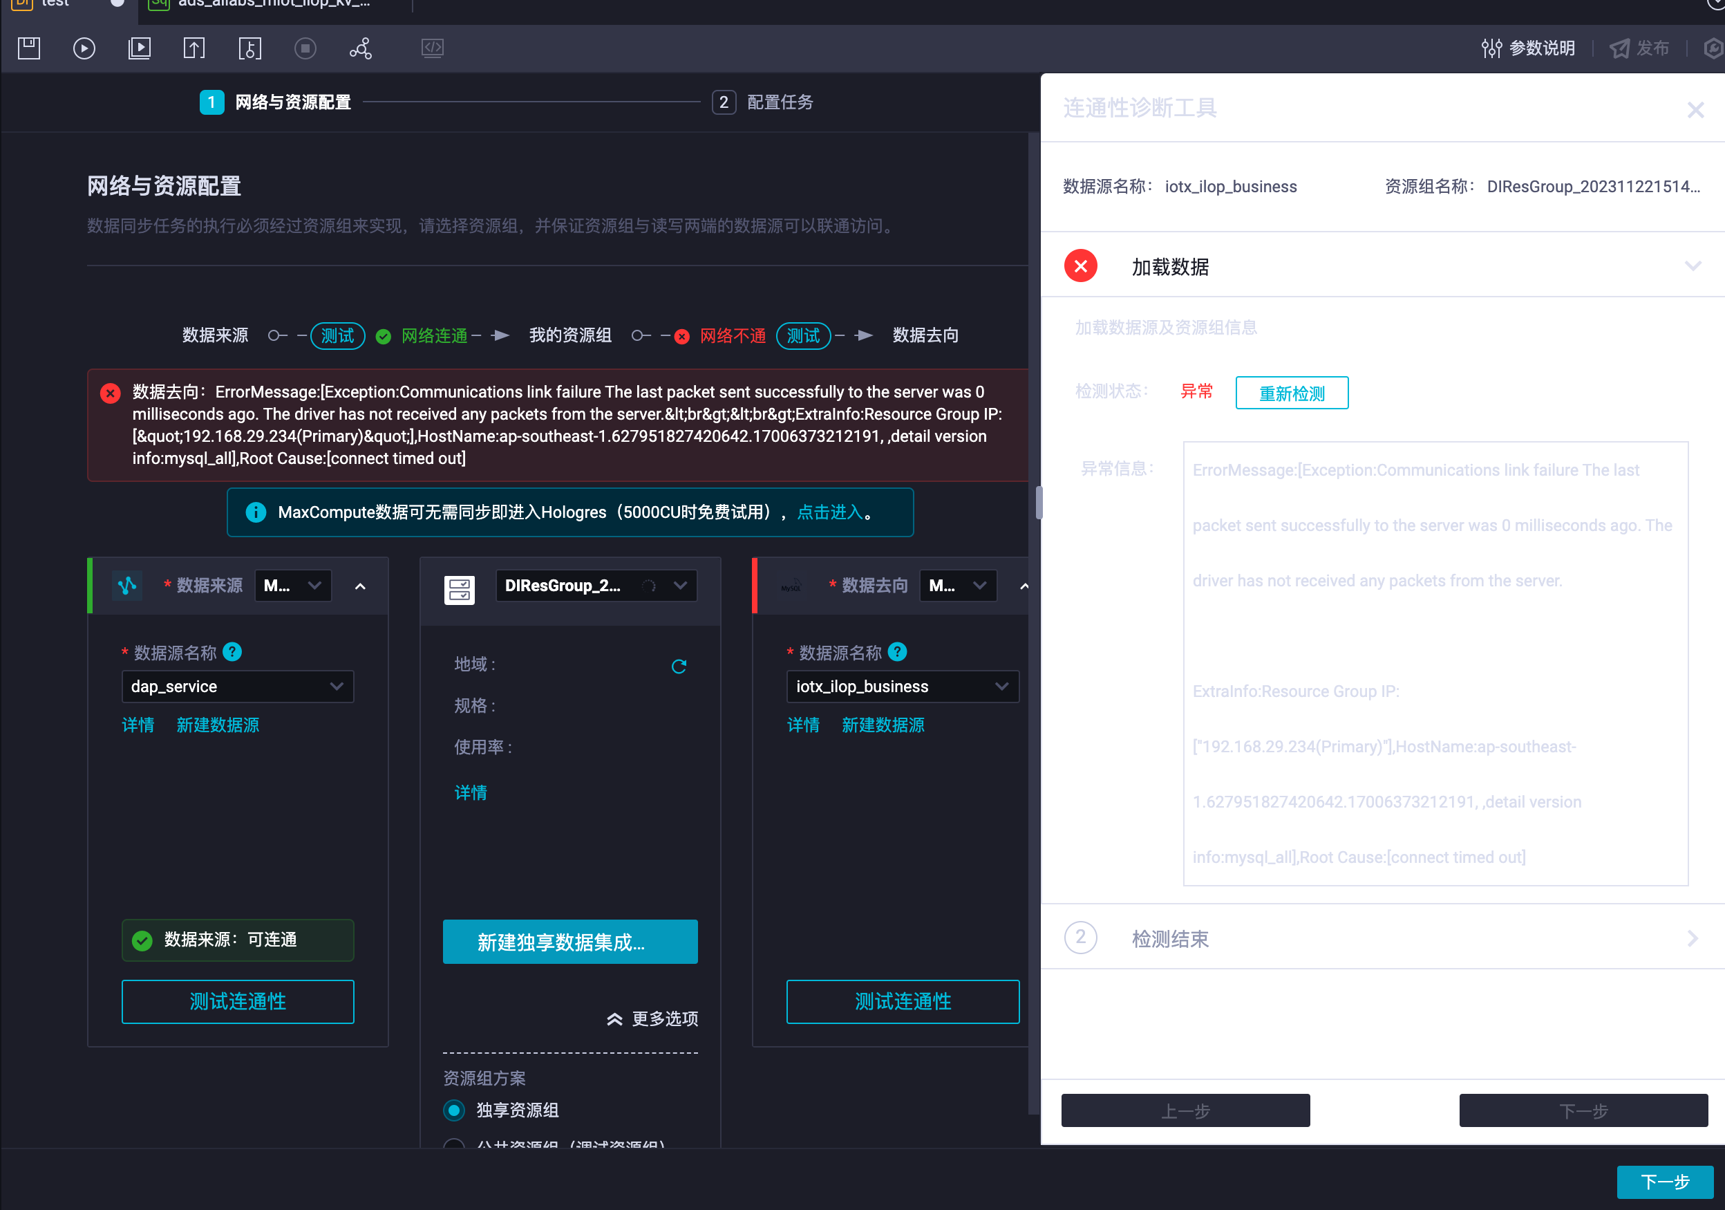Click the resource group server icon

pyautogui.click(x=460, y=590)
